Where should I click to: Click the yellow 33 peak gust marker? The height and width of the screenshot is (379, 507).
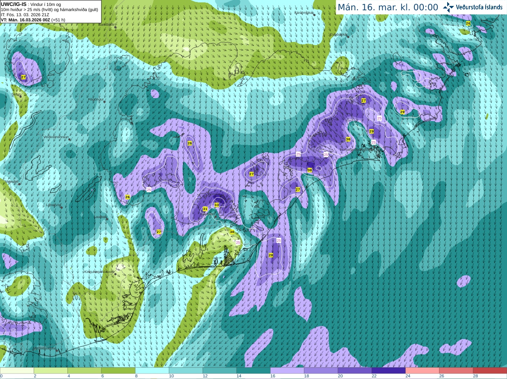click(217, 205)
